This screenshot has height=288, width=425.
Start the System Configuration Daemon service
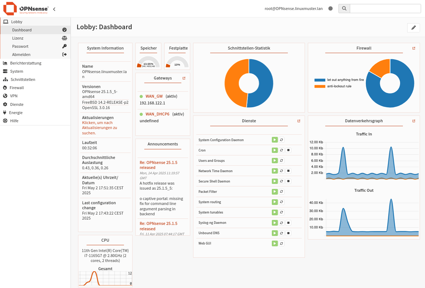pyautogui.click(x=275, y=140)
